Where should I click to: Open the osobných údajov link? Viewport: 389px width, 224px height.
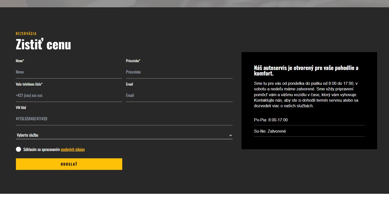pos(73,150)
